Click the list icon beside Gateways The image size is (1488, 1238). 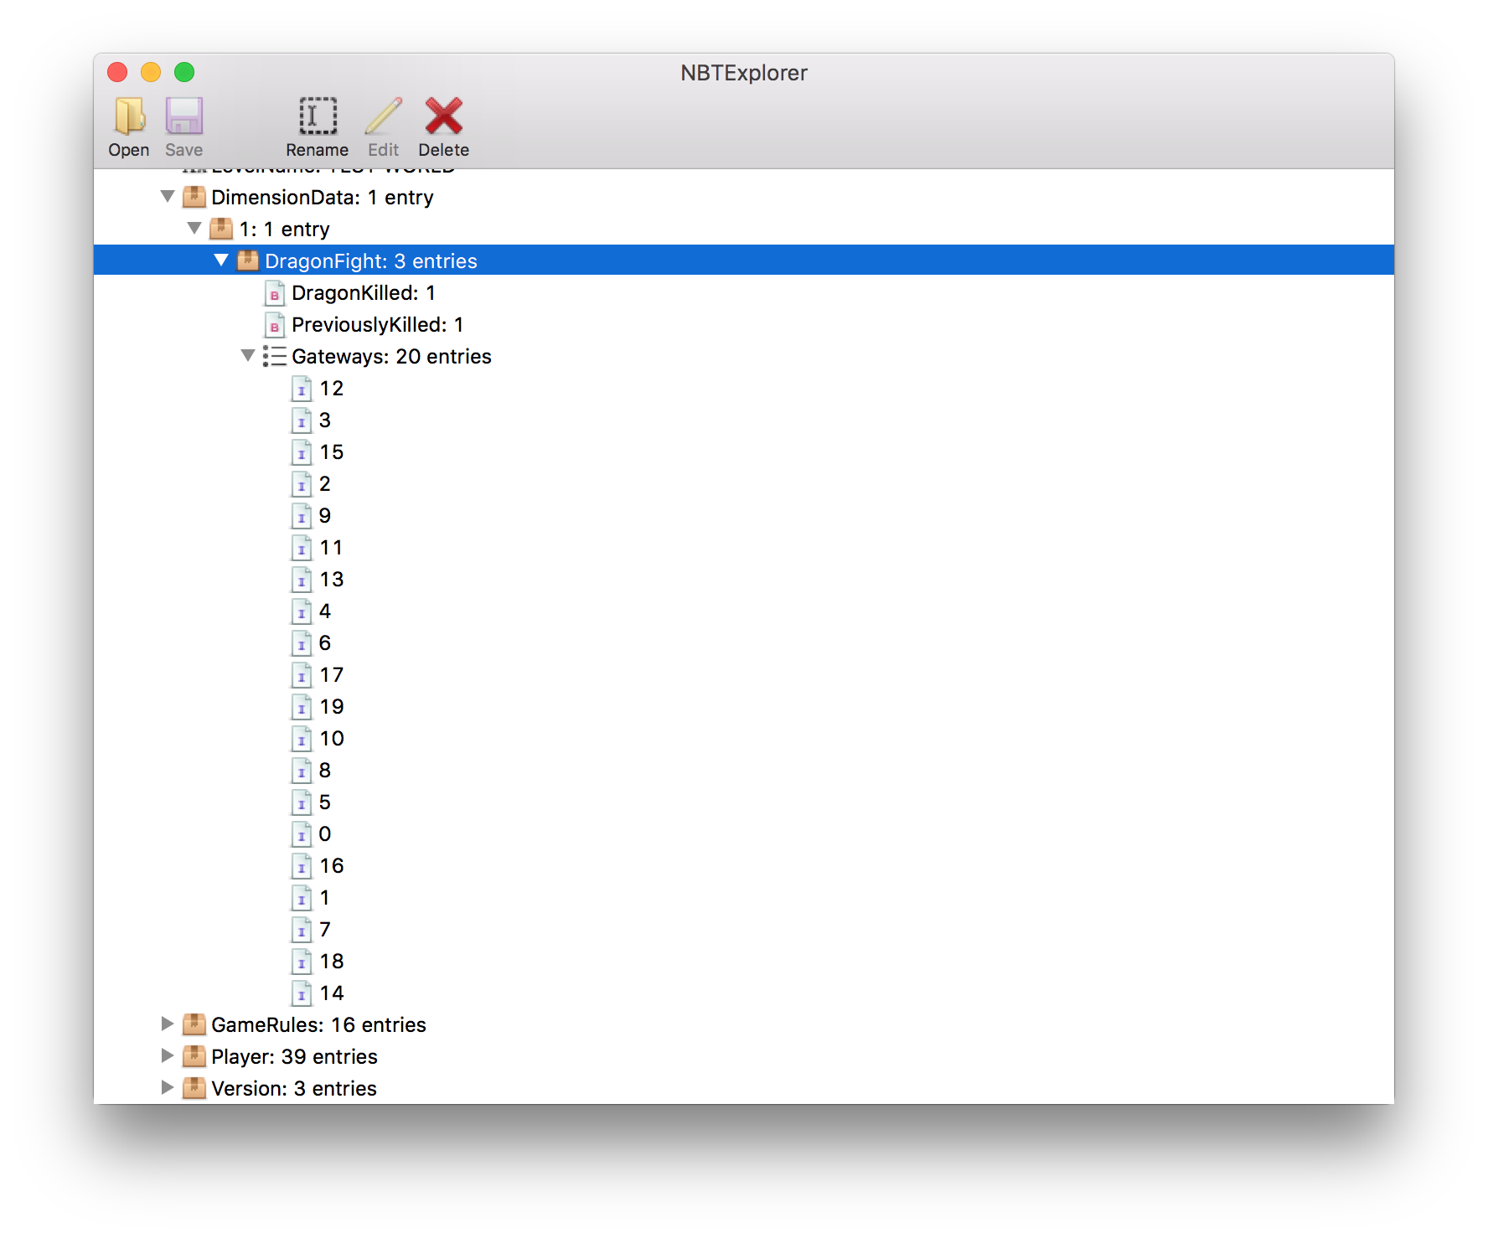(x=274, y=357)
